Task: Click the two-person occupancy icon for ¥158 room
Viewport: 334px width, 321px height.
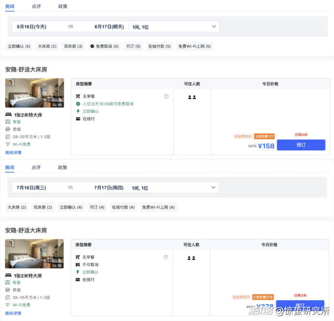Action: [192, 97]
